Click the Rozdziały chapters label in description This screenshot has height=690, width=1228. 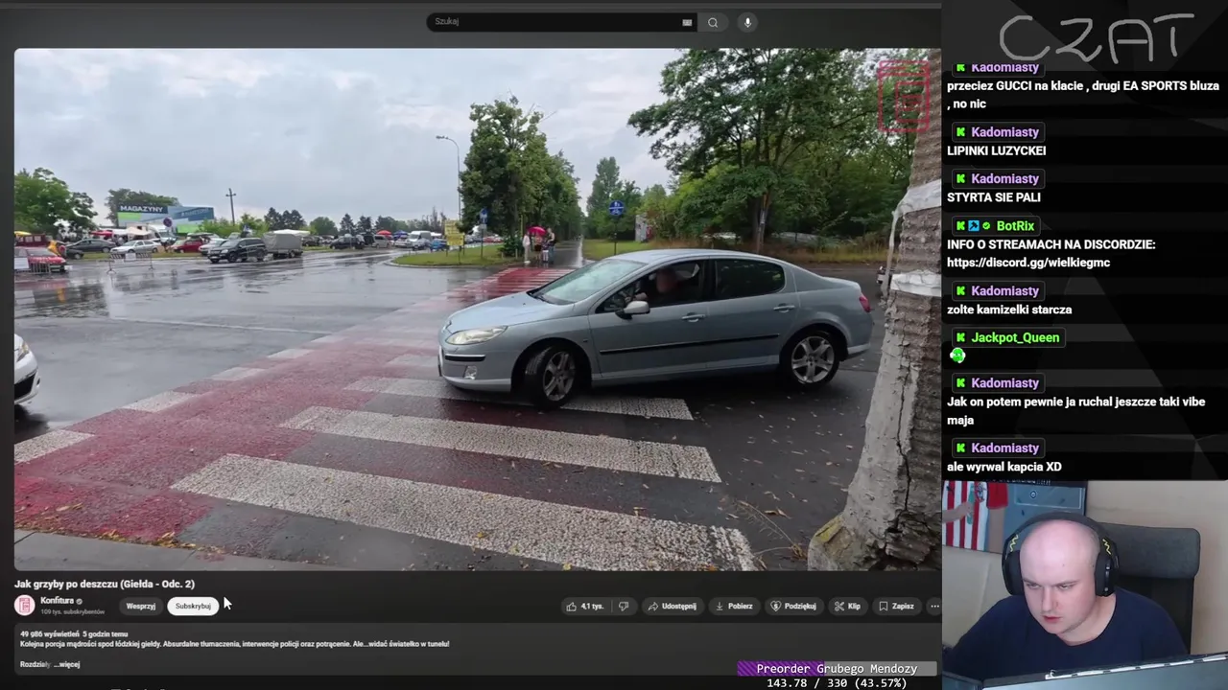click(35, 664)
